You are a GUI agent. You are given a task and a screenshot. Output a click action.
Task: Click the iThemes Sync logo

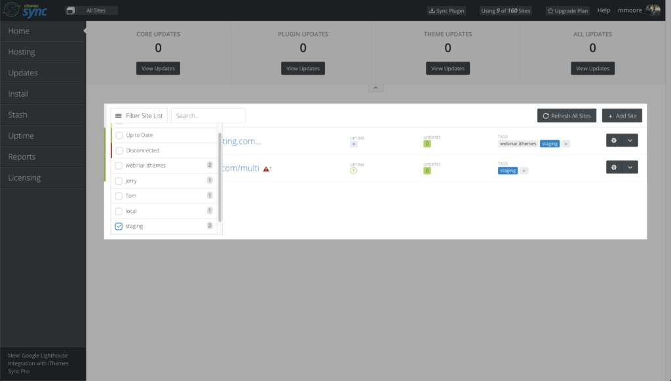[x=25, y=10]
